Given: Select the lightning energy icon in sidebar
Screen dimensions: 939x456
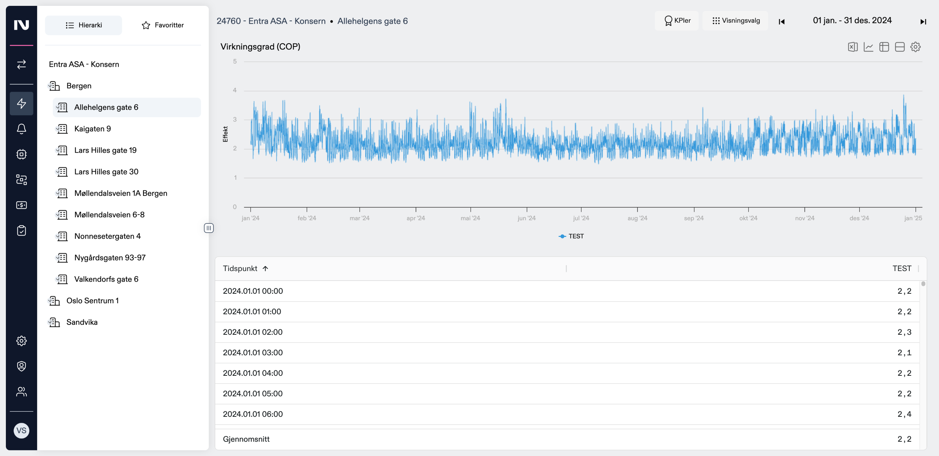Looking at the screenshot, I should coord(21,103).
